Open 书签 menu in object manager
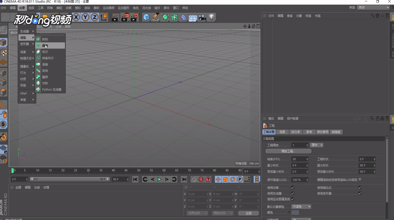The image size is (394, 220). 318,16
